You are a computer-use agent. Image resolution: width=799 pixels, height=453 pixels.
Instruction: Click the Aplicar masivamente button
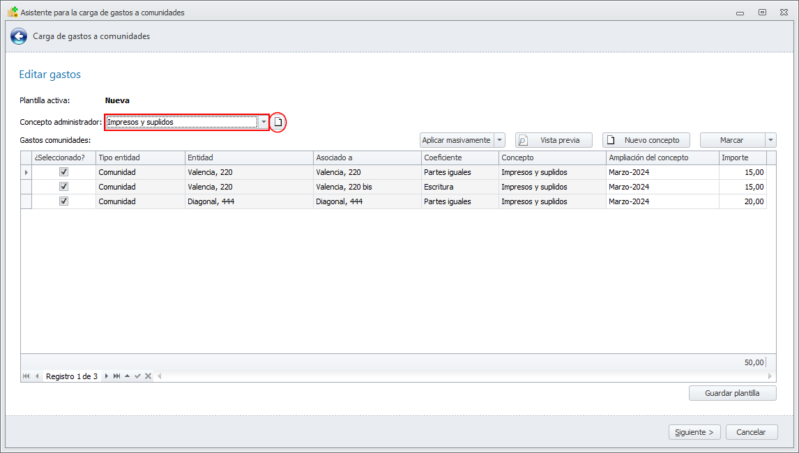[457, 140]
